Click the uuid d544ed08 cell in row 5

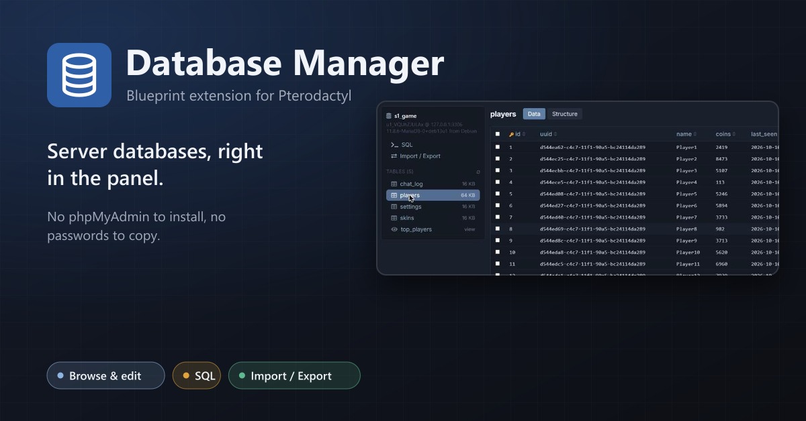click(592, 194)
